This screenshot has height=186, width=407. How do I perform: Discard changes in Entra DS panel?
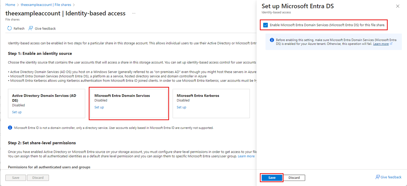click(x=294, y=178)
